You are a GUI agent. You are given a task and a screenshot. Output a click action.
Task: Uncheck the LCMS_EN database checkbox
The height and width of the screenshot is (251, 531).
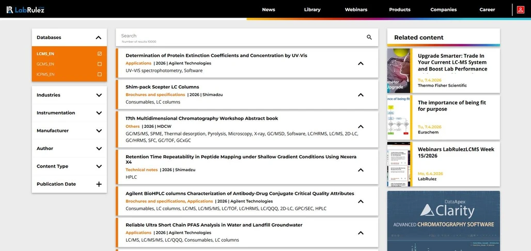[100, 54]
